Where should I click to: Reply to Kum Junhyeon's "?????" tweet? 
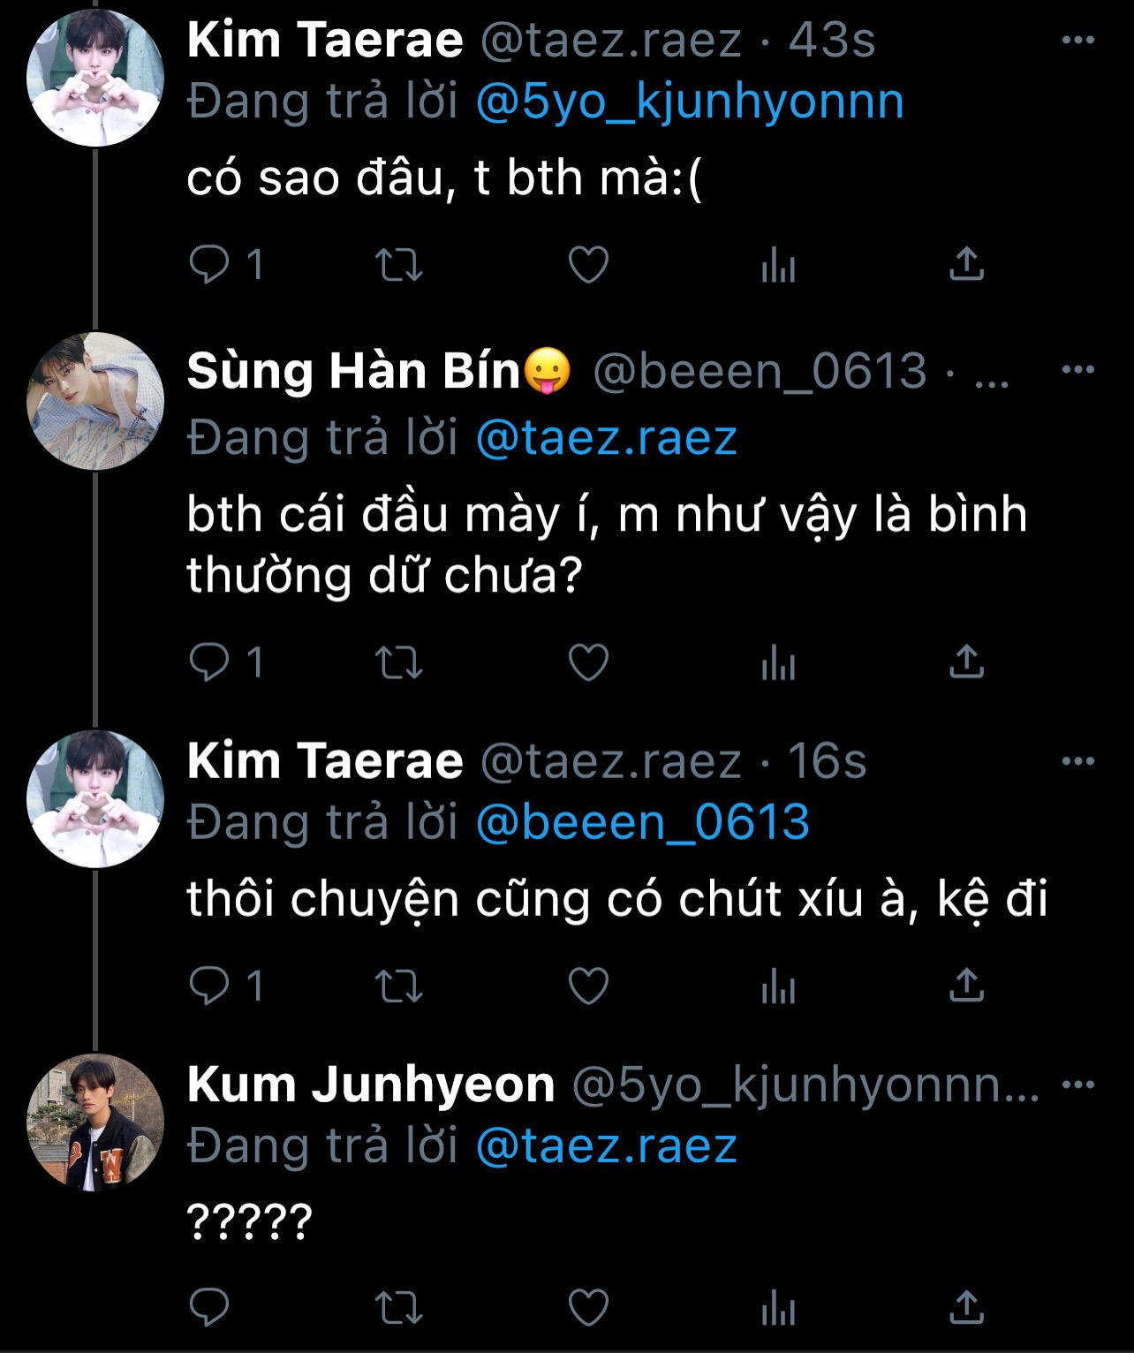[x=210, y=1307]
